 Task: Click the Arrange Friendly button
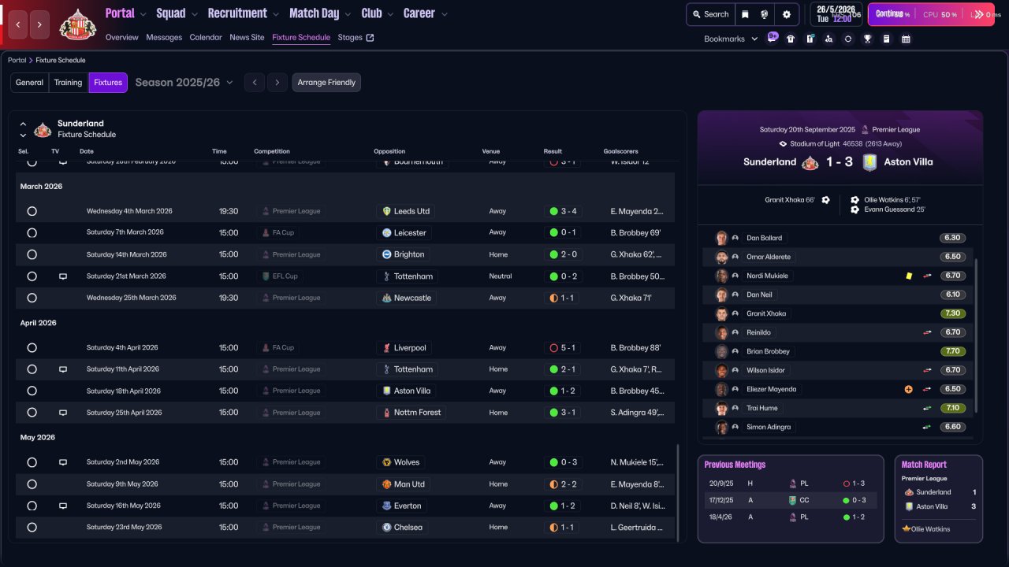click(326, 83)
